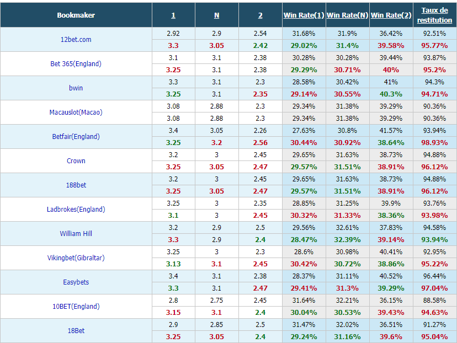Sort by Taux de restitution header
The image size is (457, 343).
pos(434,15)
